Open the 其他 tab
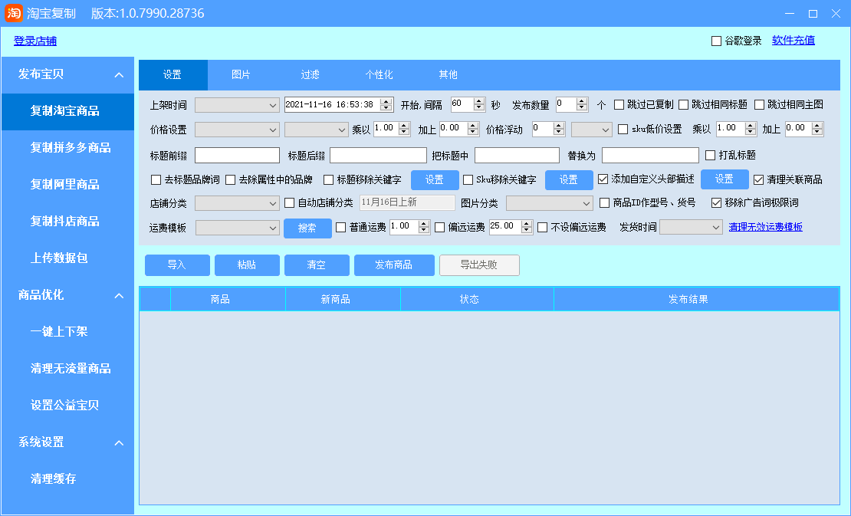851x516 pixels. pyautogui.click(x=448, y=75)
